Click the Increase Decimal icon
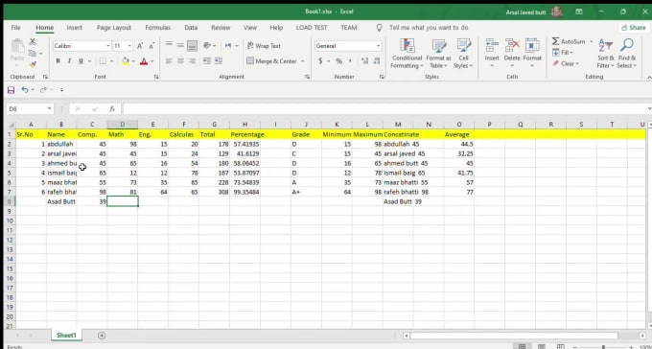 click(365, 61)
